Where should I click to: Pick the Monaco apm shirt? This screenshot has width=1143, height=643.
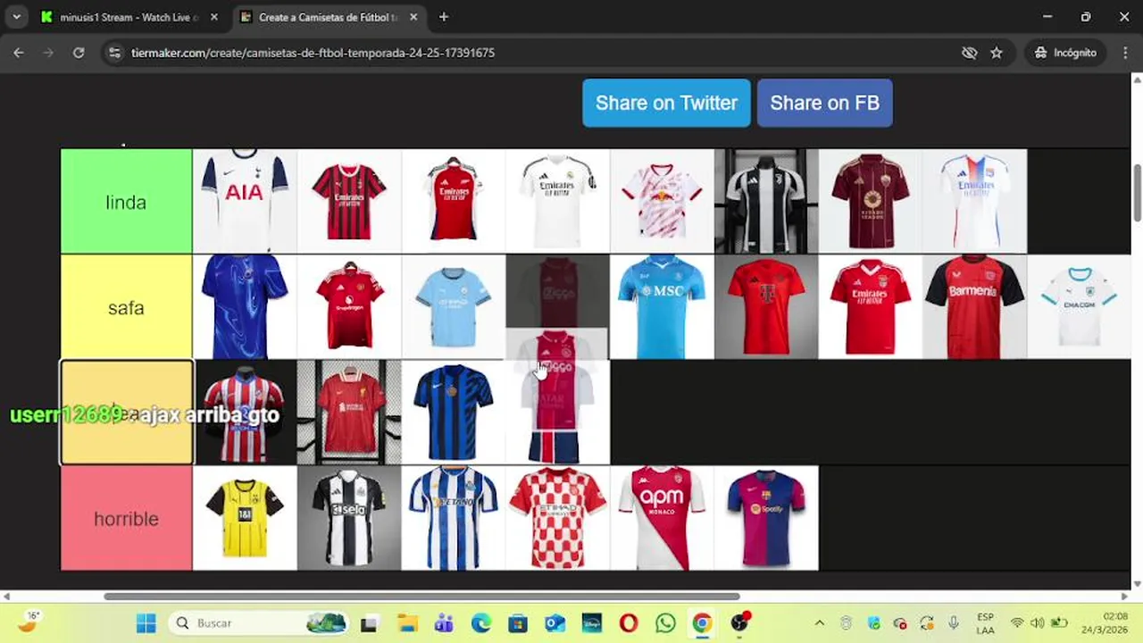[663, 517]
